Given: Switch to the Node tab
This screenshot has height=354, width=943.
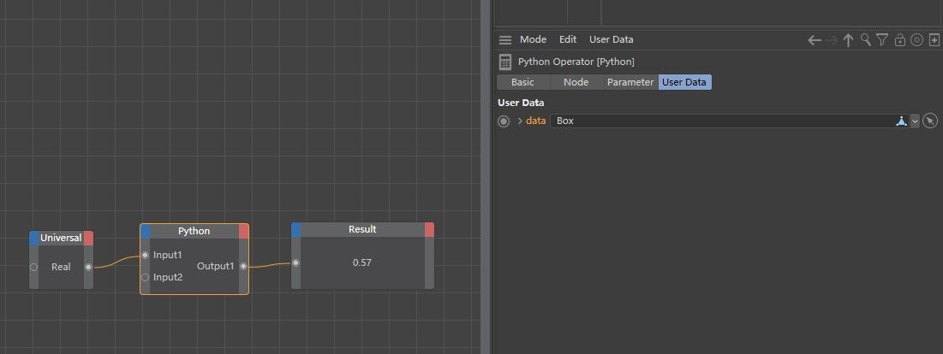Looking at the screenshot, I should click(576, 82).
